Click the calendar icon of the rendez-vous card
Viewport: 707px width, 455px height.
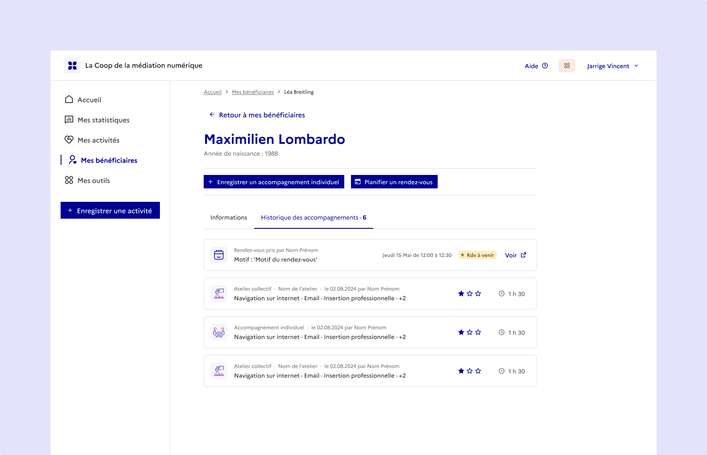coord(219,255)
